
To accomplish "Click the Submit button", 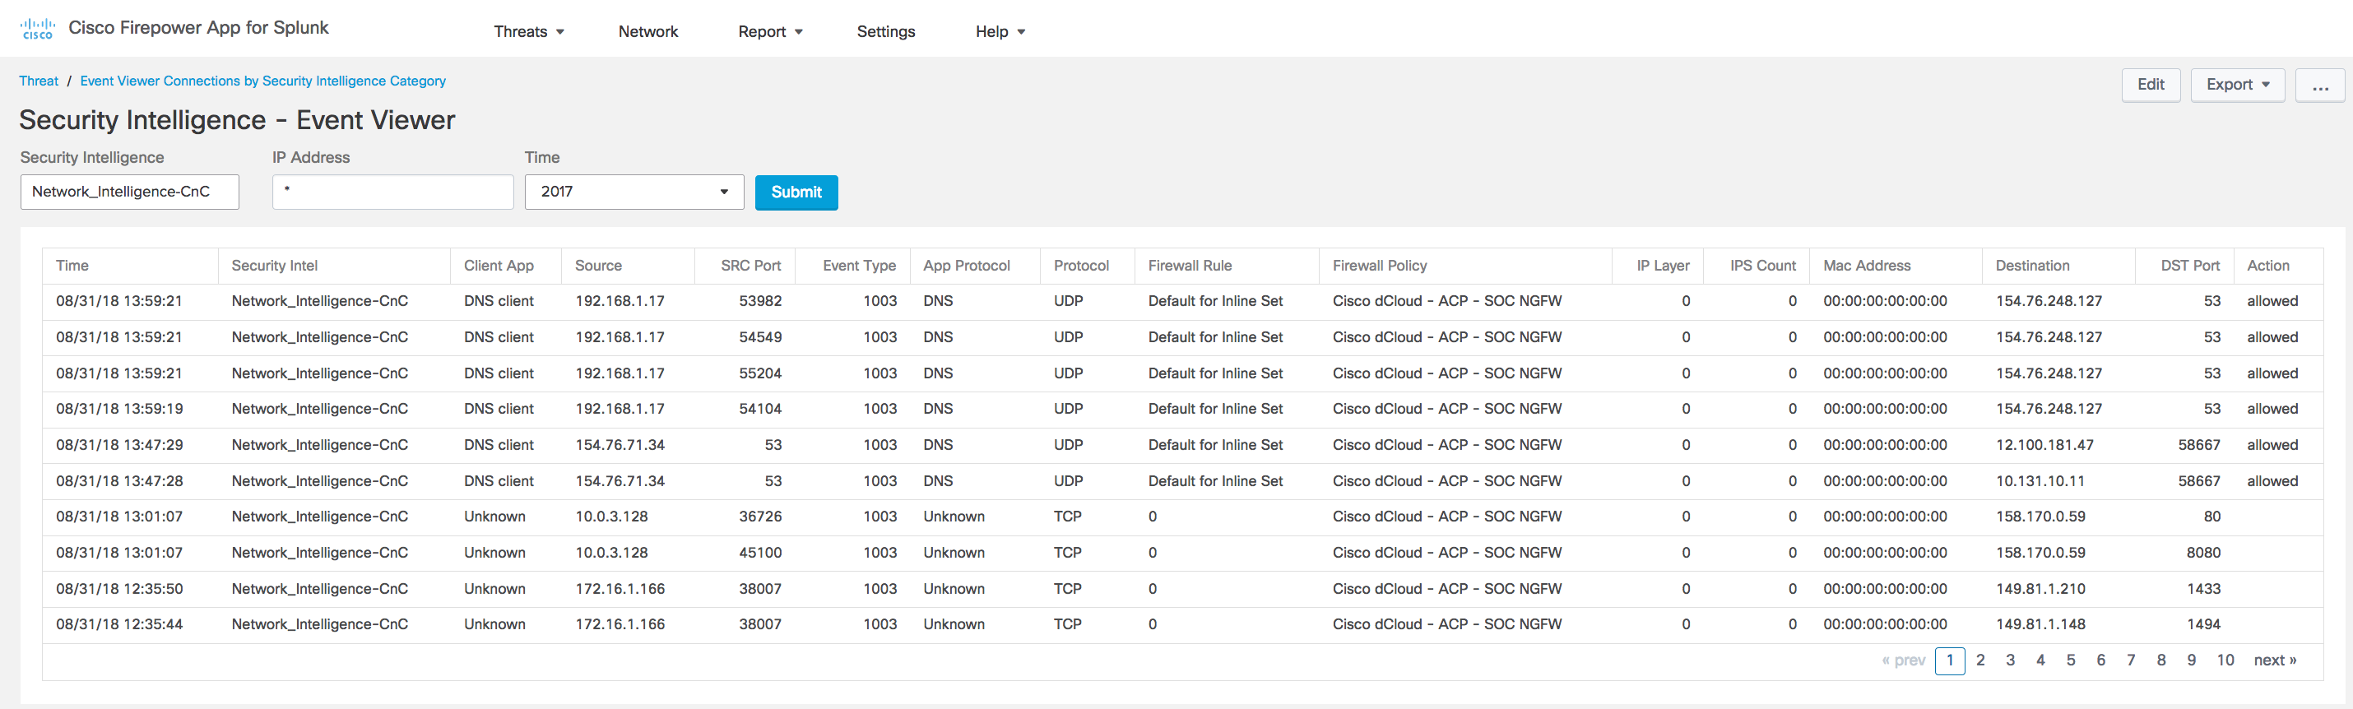I will [x=796, y=192].
